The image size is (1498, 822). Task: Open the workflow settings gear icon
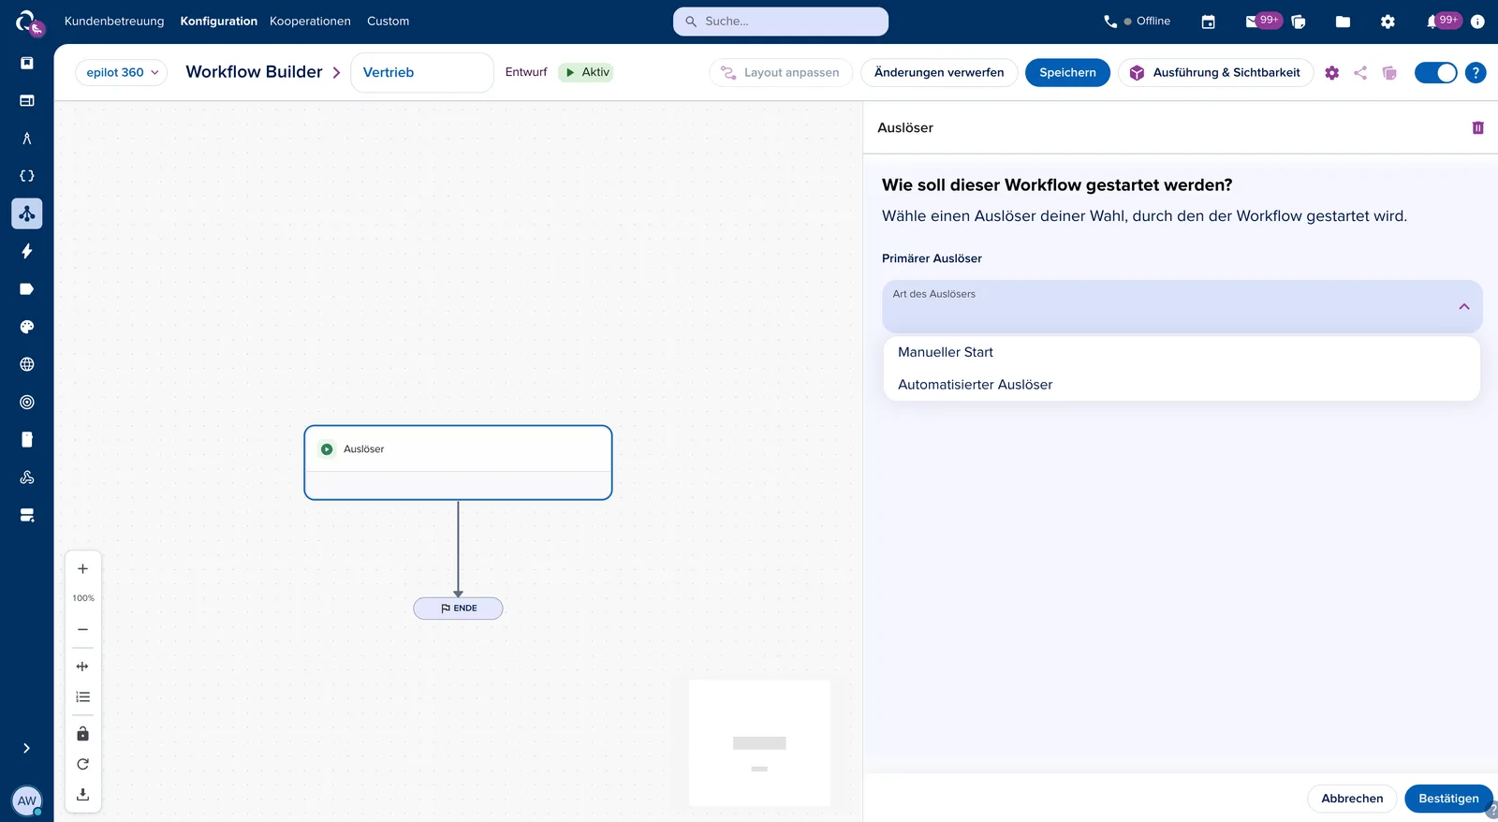(1331, 73)
